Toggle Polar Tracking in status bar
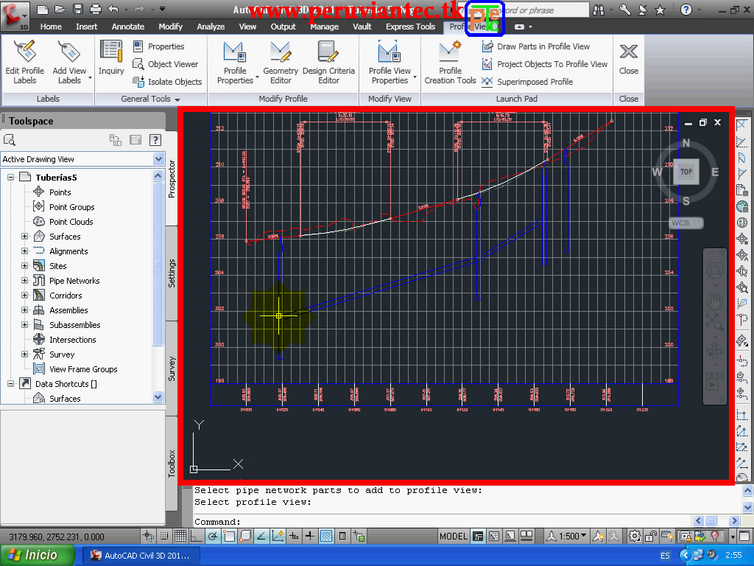Screen dimensions: 754x566 point(213,536)
